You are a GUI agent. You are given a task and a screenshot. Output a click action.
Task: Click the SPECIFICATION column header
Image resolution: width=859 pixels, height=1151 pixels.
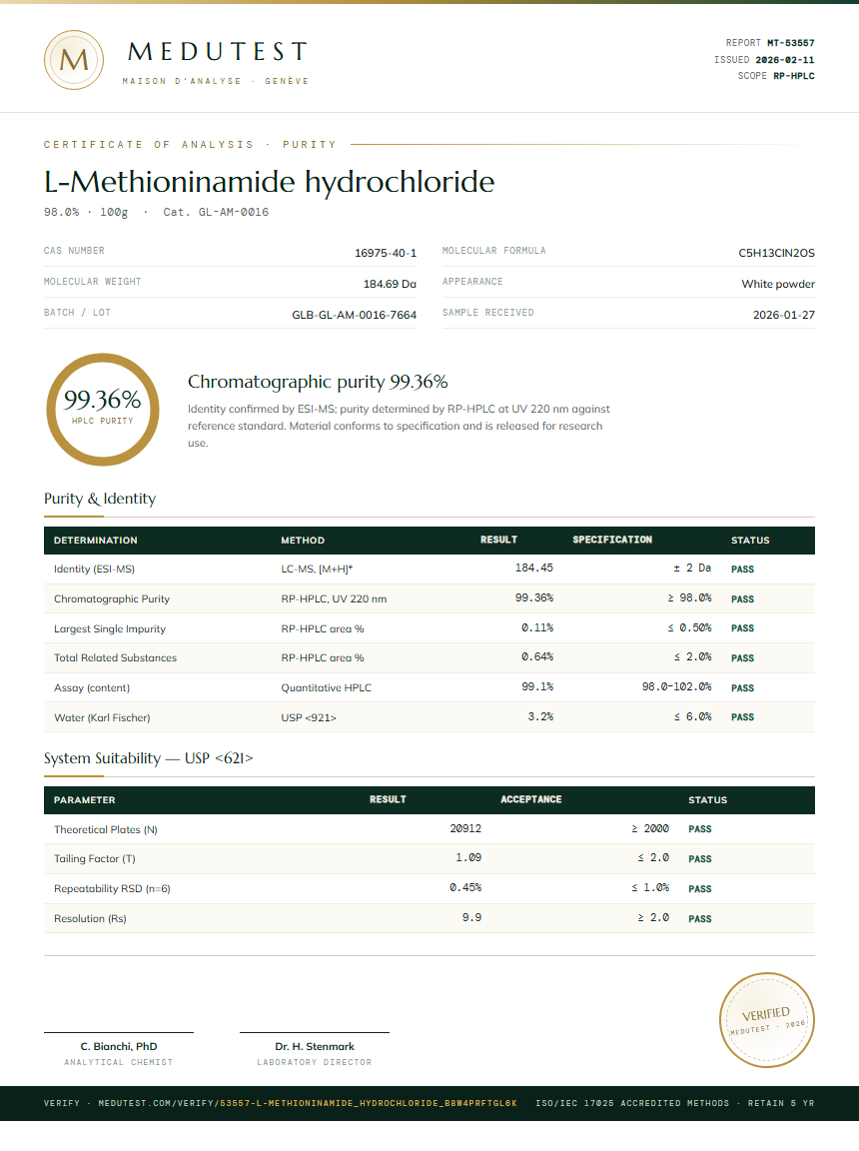pyautogui.click(x=612, y=540)
